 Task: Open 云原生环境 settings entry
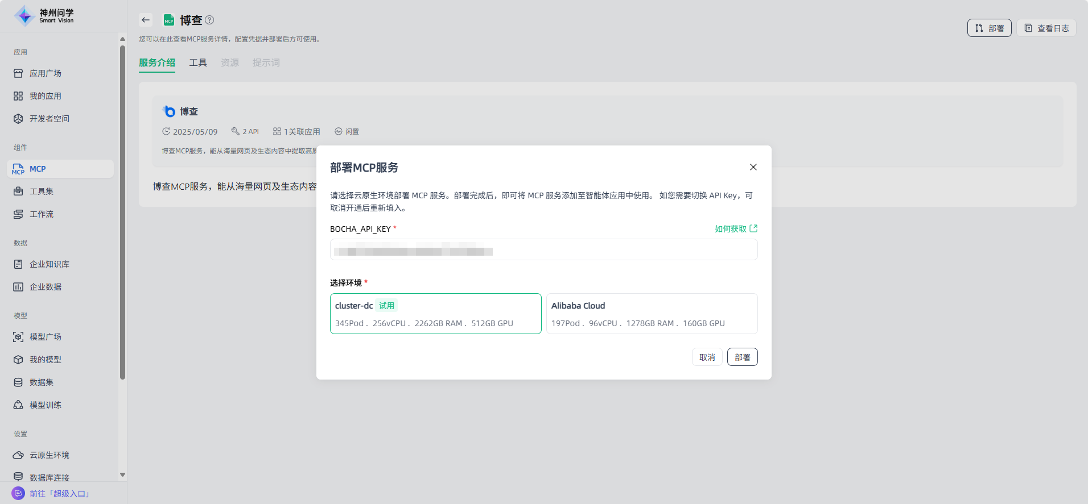pos(50,455)
